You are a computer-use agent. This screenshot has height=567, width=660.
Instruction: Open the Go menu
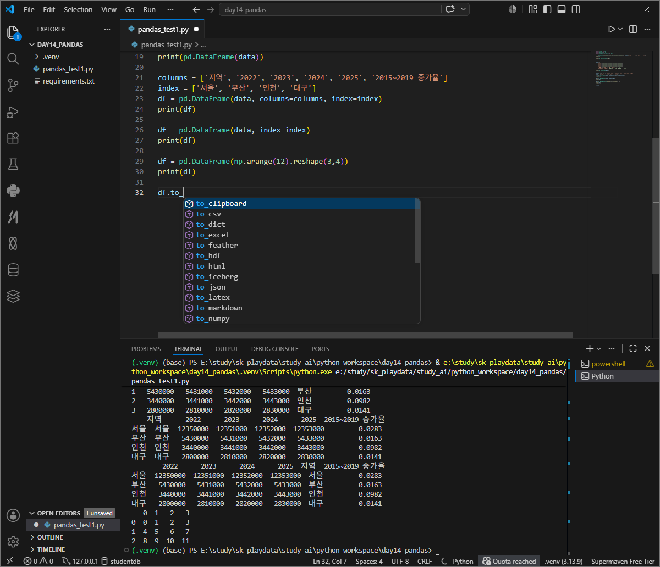coord(130,9)
